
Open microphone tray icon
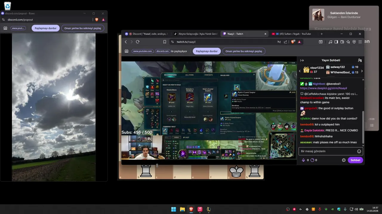coord(345,209)
